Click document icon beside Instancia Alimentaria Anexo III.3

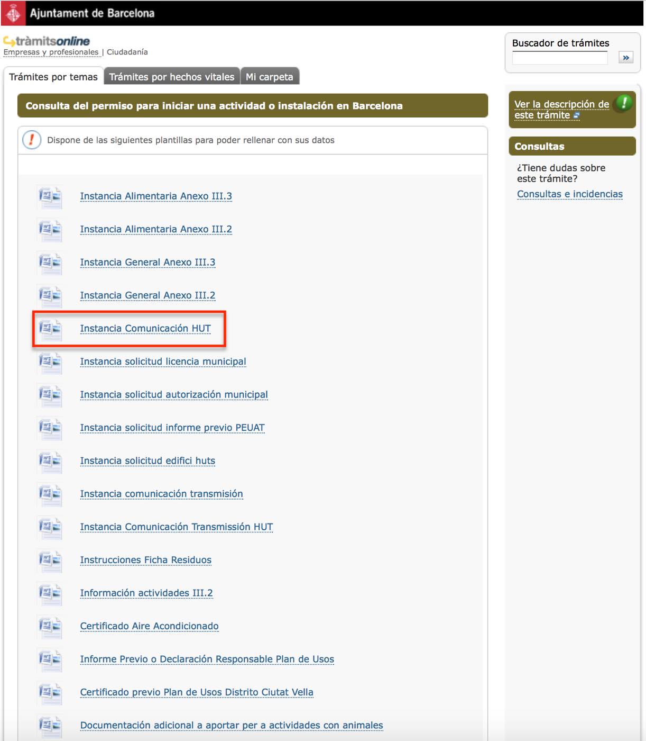pos(50,196)
